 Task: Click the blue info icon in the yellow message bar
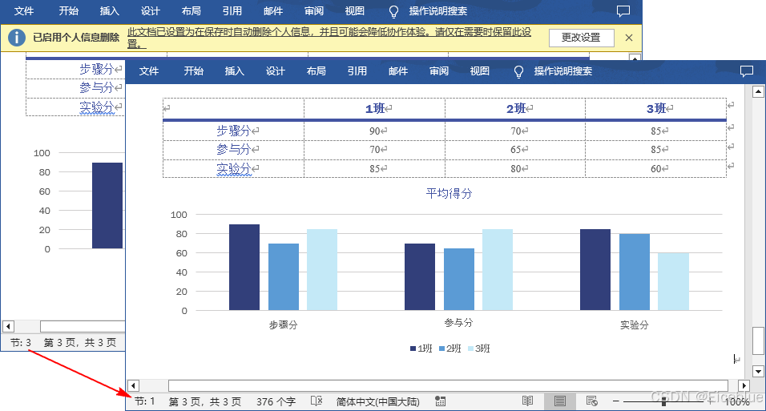[x=17, y=37]
